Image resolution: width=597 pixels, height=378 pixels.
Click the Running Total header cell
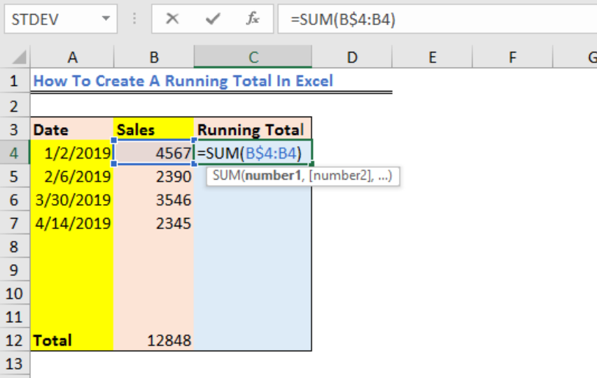(x=253, y=129)
